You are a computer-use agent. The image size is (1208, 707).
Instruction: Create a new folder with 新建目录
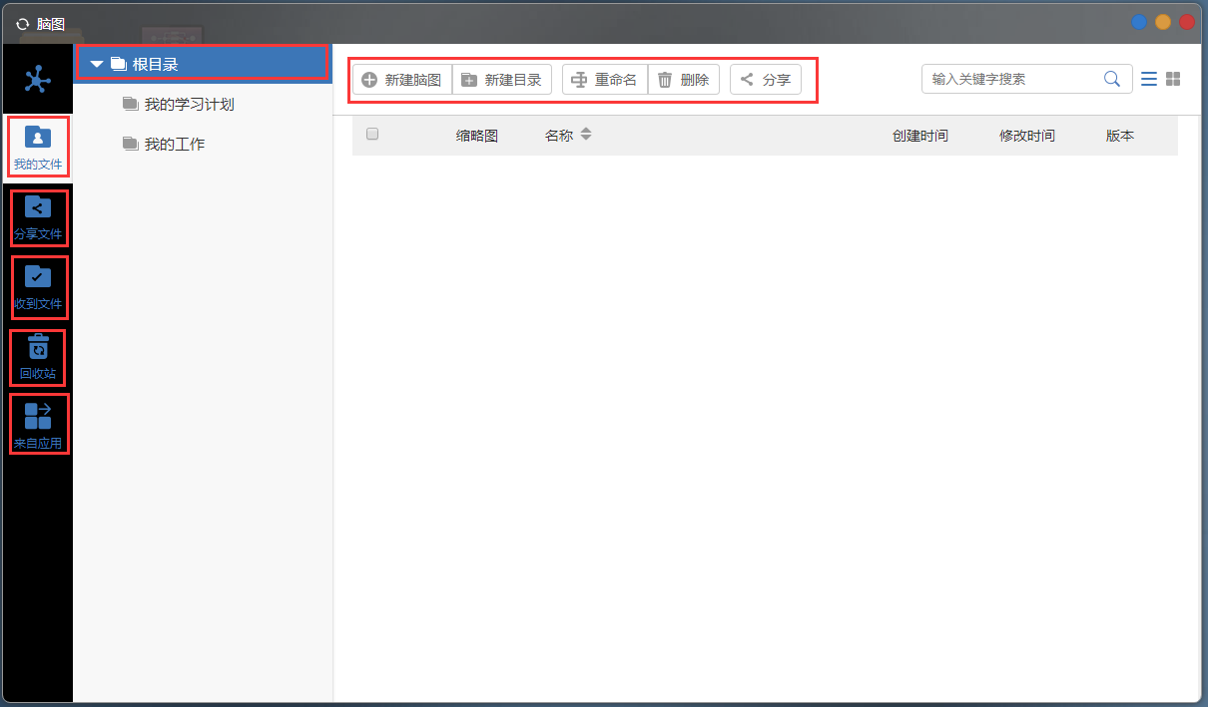pos(502,80)
